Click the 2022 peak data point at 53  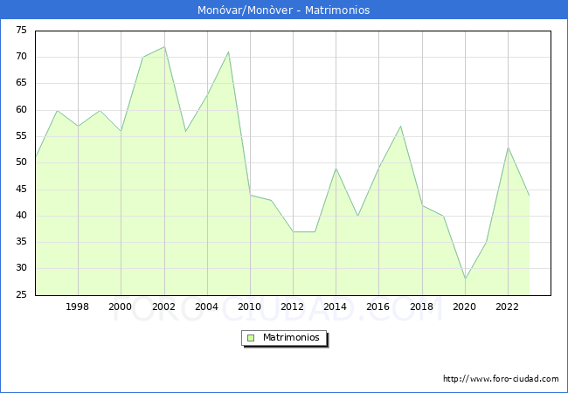pyautogui.click(x=508, y=148)
